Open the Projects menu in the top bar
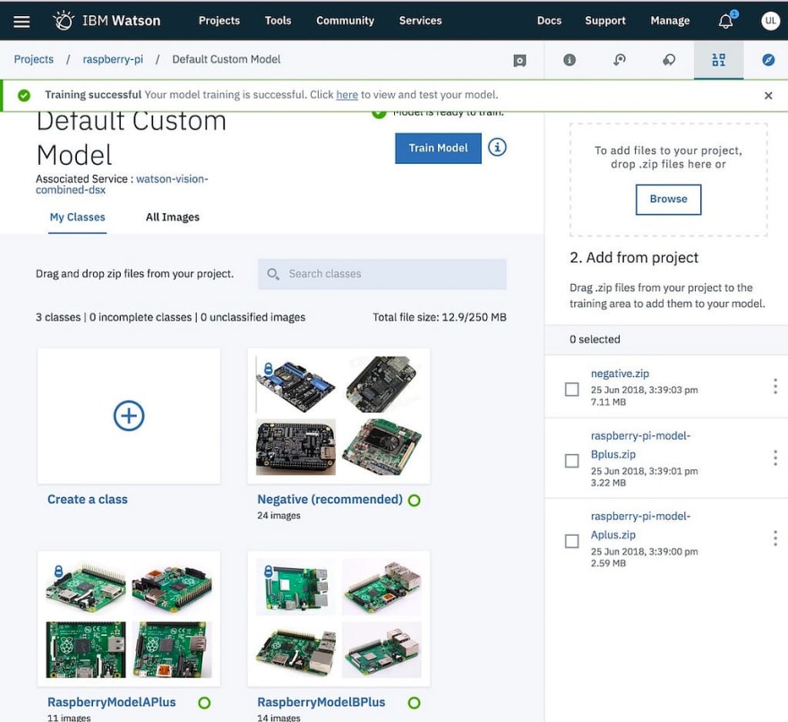This screenshot has height=722, width=788. click(x=219, y=21)
